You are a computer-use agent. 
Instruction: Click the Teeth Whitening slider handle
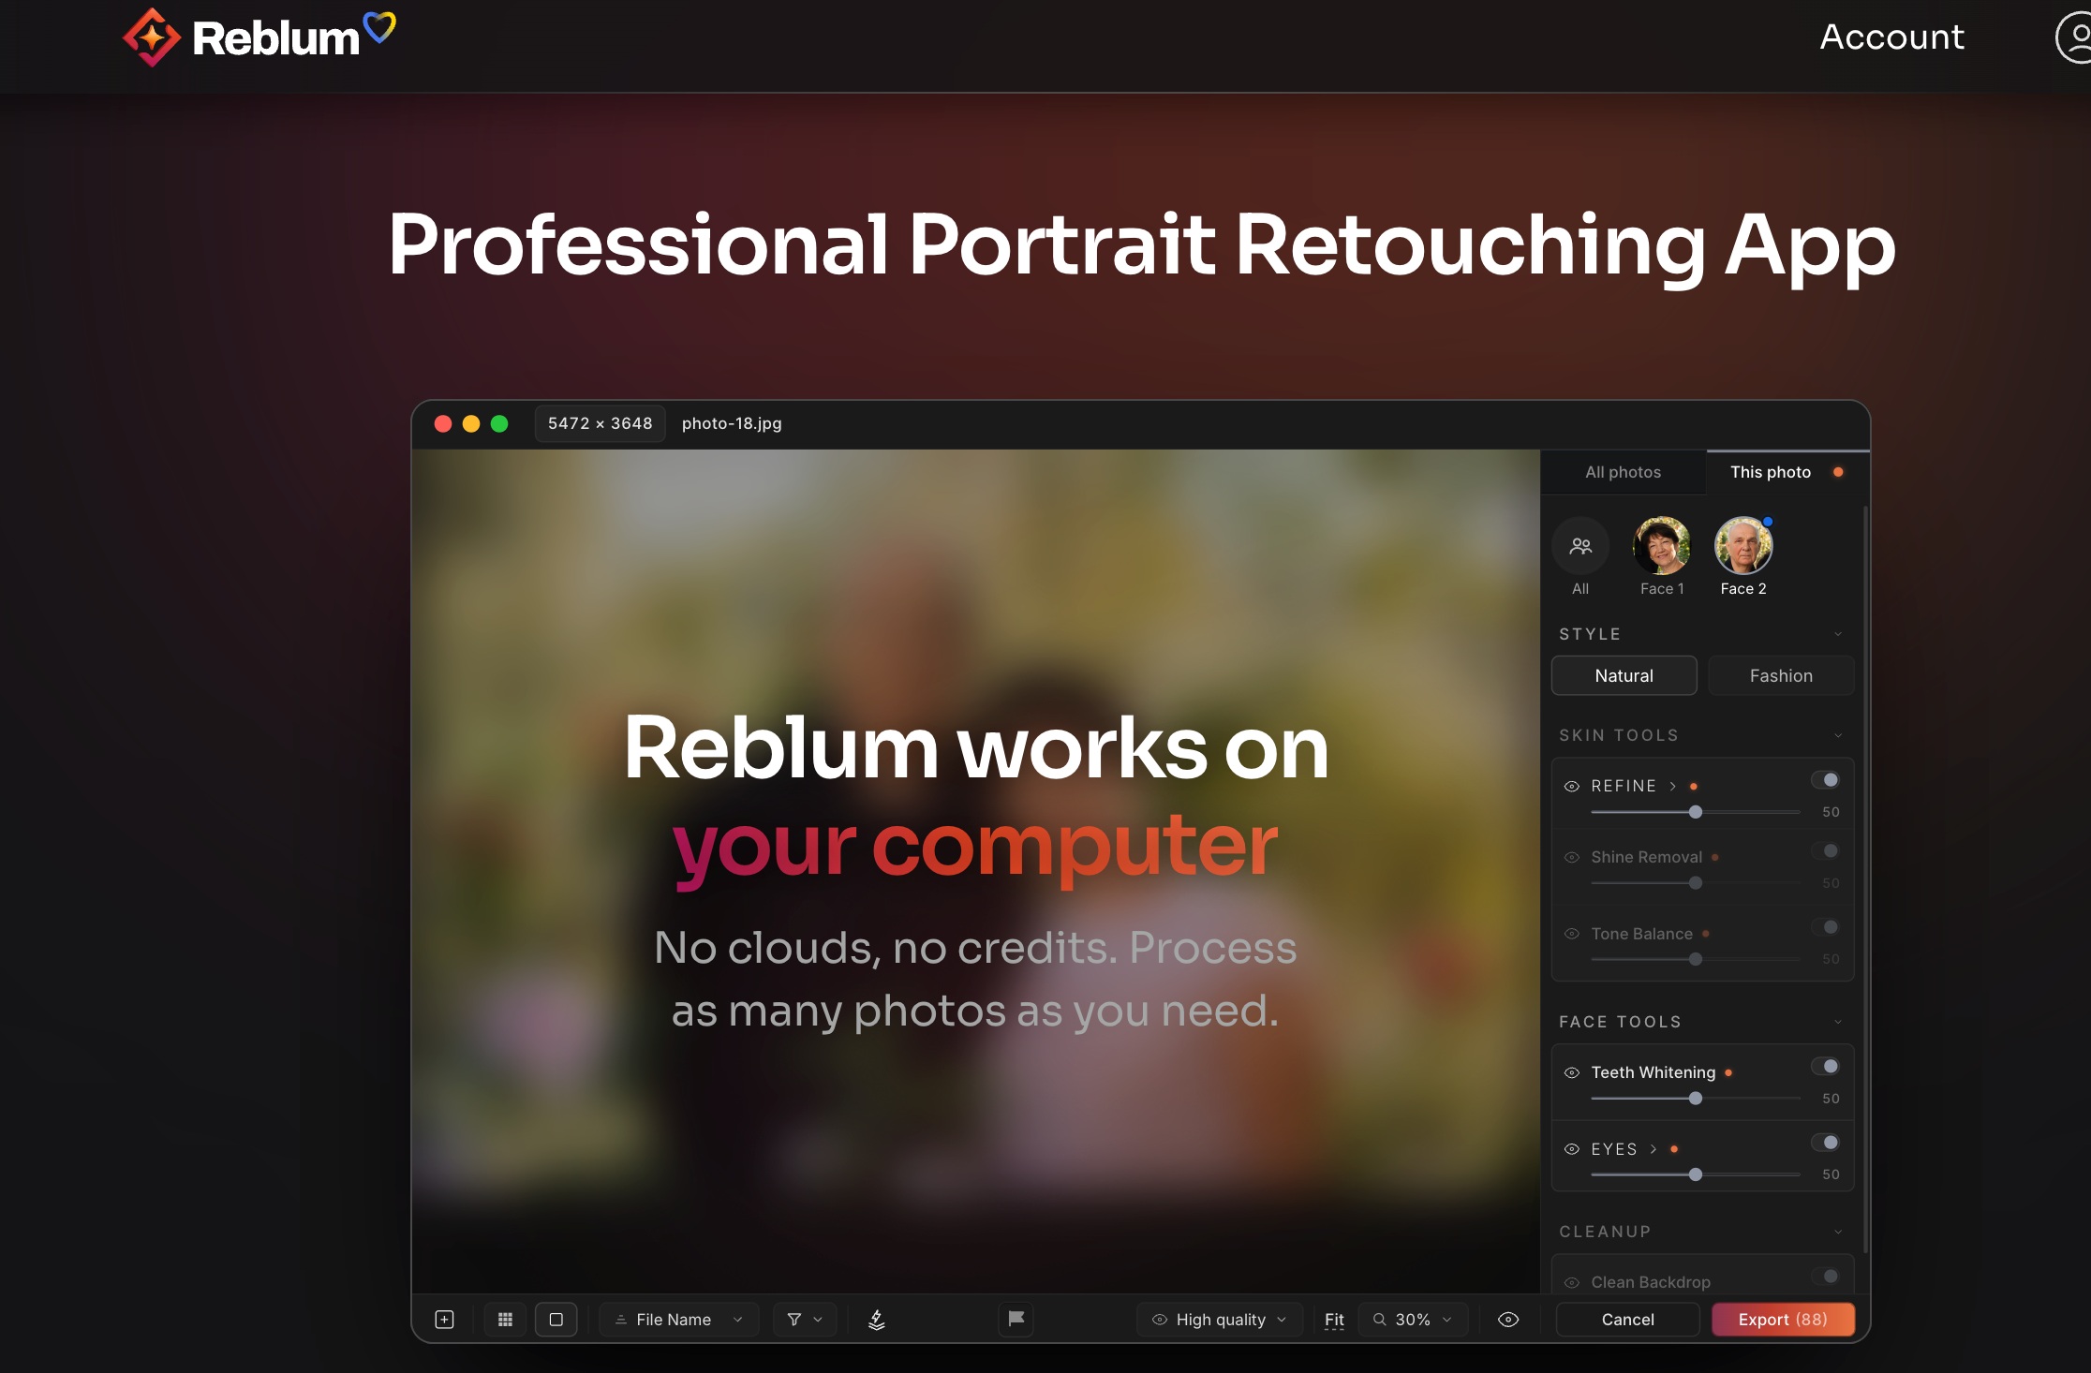[1696, 1099]
